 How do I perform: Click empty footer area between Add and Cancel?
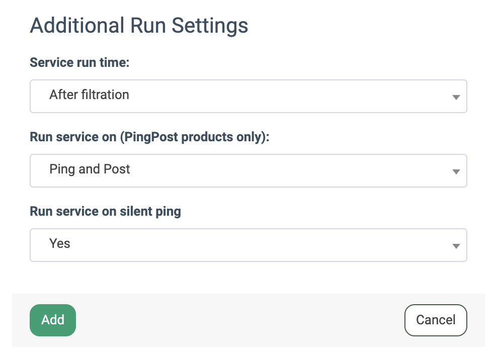[x=240, y=320]
